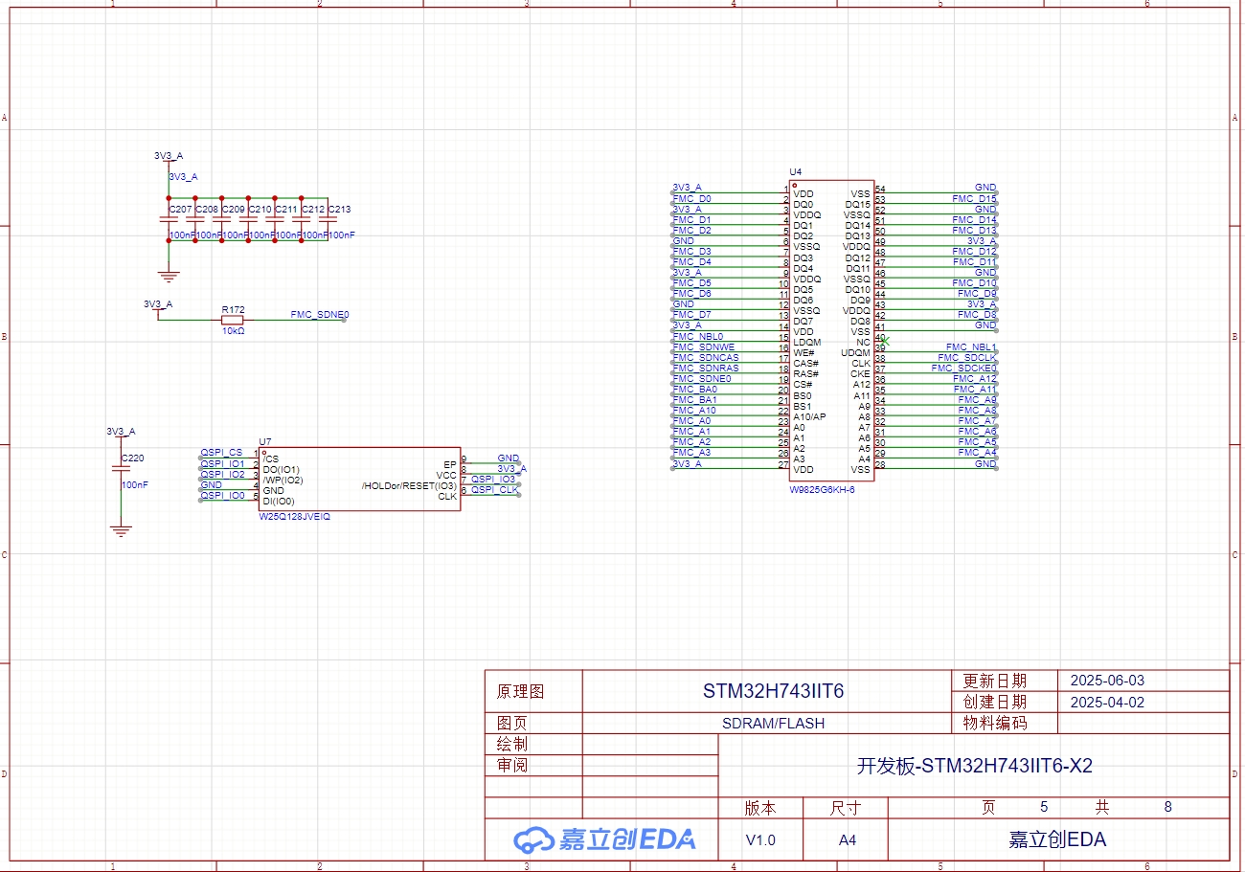Click the QSPI_CLK net label

494,490
